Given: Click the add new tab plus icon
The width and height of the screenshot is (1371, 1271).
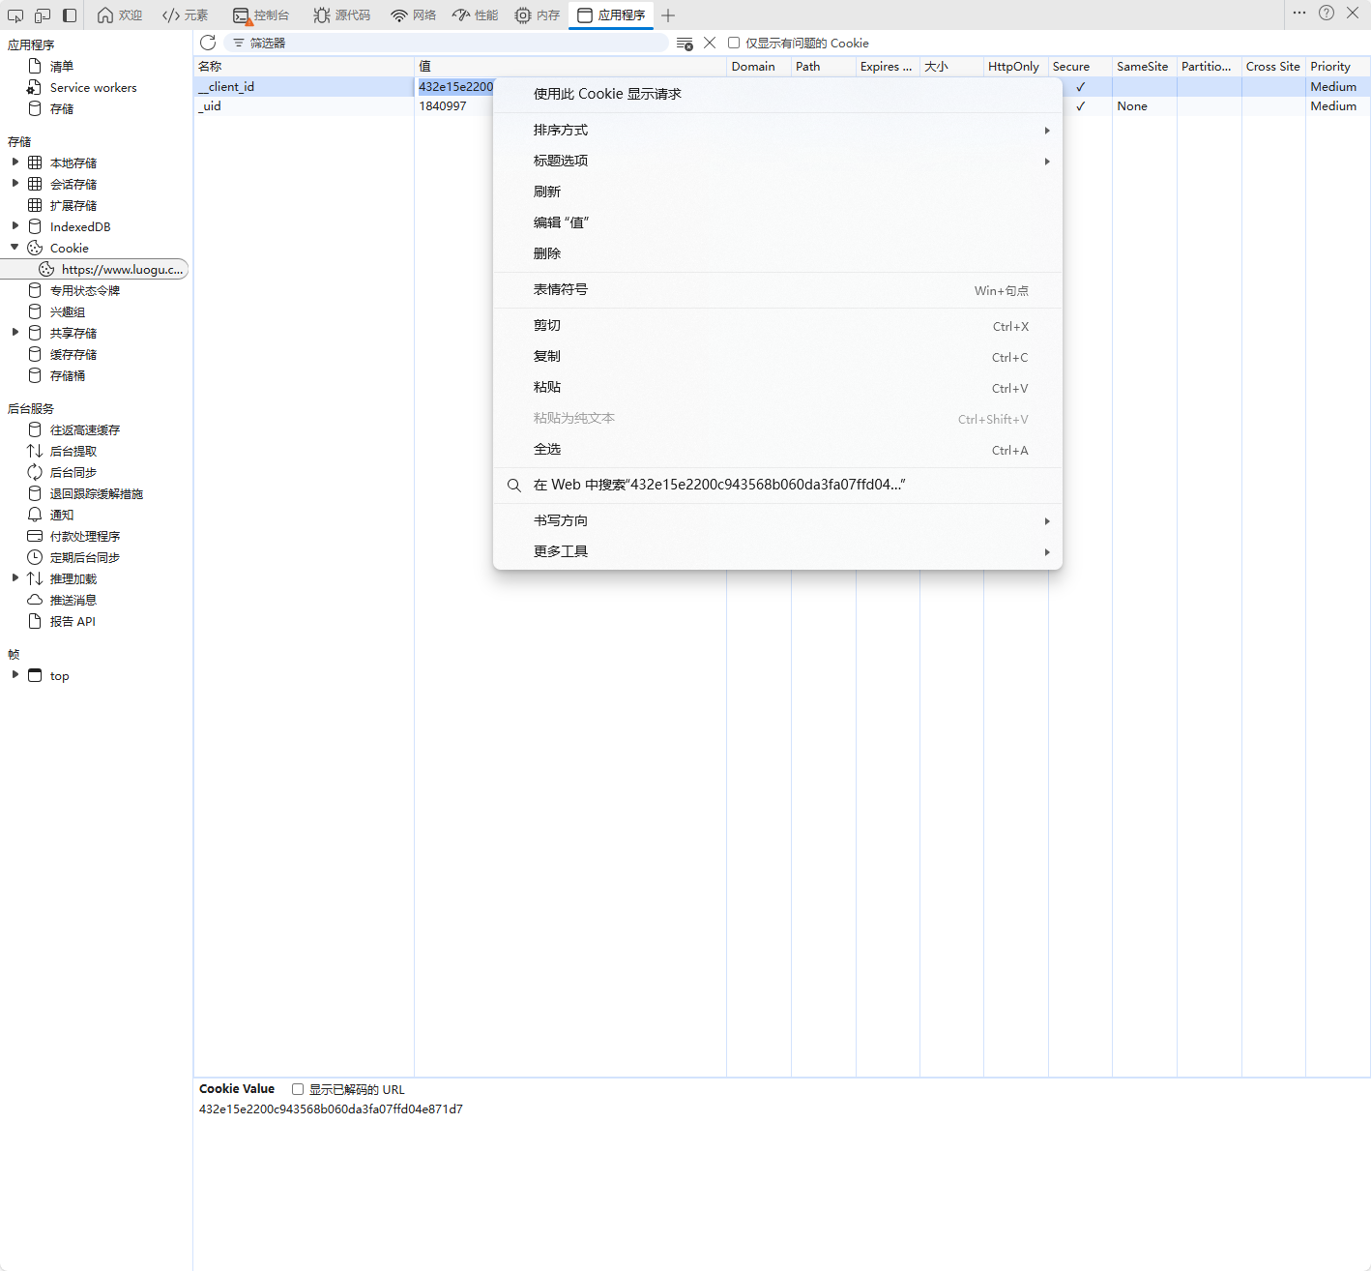Looking at the screenshot, I should pyautogui.click(x=668, y=15).
